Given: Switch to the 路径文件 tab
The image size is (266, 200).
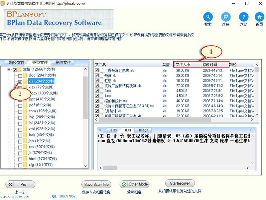Looking at the screenshot, I should (17, 63).
